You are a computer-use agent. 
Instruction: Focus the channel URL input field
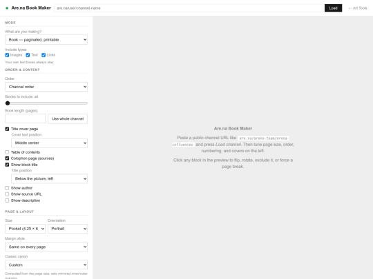189,8
